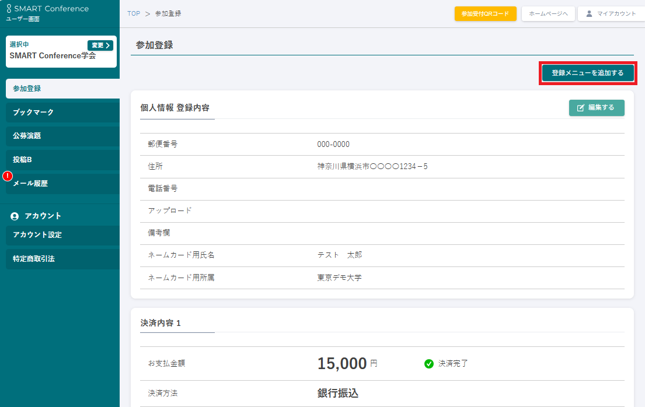Select 投稿B in the sidebar
This screenshot has height=407, width=645.
pos(61,160)
